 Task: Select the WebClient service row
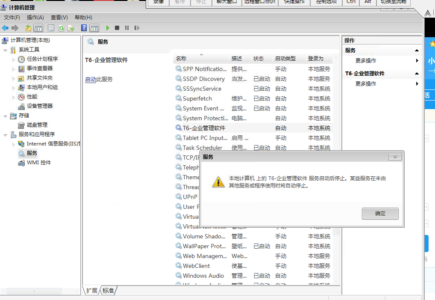pyautogui.click(x=253, y=266)
